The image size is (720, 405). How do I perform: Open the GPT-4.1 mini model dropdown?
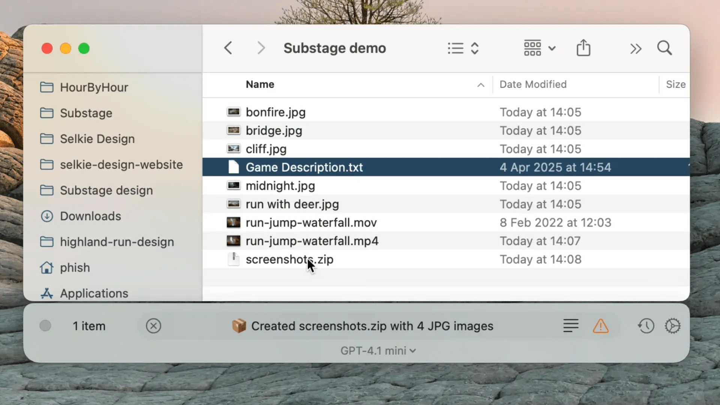(378, 351)
